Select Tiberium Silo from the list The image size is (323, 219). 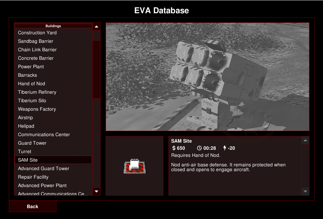[53, 101]
